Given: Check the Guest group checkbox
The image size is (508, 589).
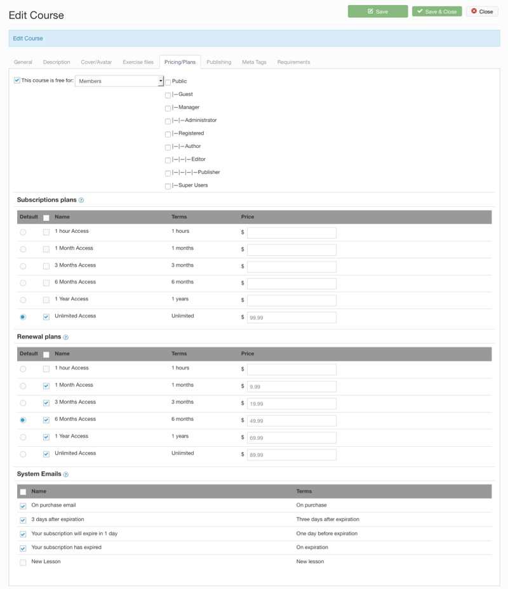Looking at the screenshot, I should (x=168, y=95).
